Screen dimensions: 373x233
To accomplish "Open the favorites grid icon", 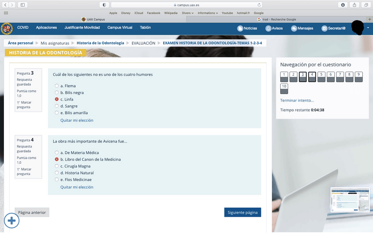I will click(x=6, y=13).
